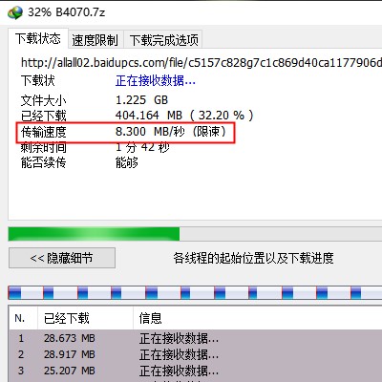This screenshot has width=382, height=382.
Task: Select thread row 2 with 28.917 MB
Action: [x=195, y=354]
